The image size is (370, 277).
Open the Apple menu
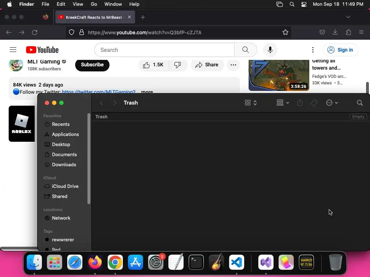click(x=9, y=4)
